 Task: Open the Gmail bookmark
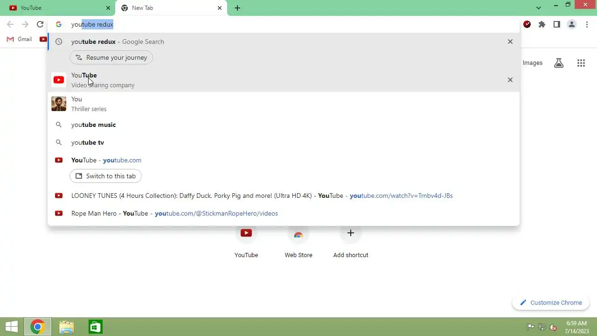(x=19, y=39)
